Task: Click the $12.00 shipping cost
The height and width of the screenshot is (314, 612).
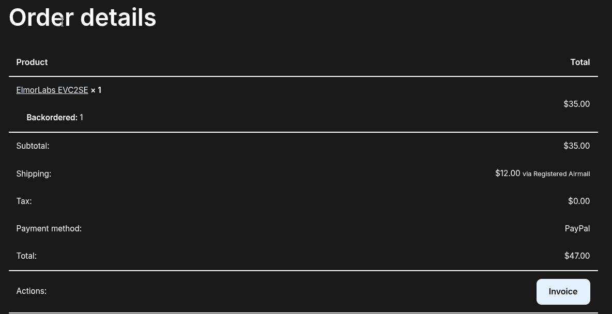Action: [x=508, y=174]
